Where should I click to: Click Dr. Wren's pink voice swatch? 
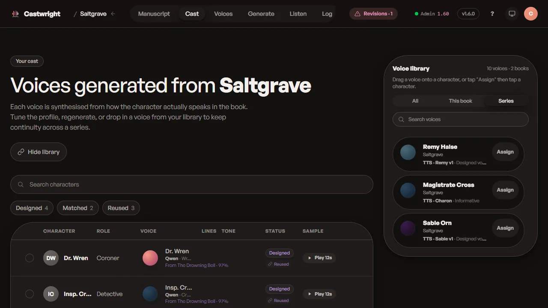pos(150,258)
